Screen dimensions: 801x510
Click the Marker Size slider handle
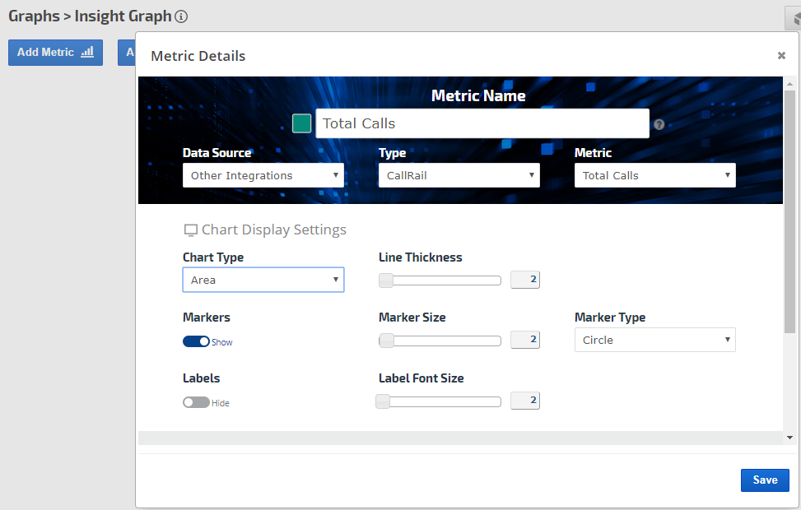click(386, 341)
